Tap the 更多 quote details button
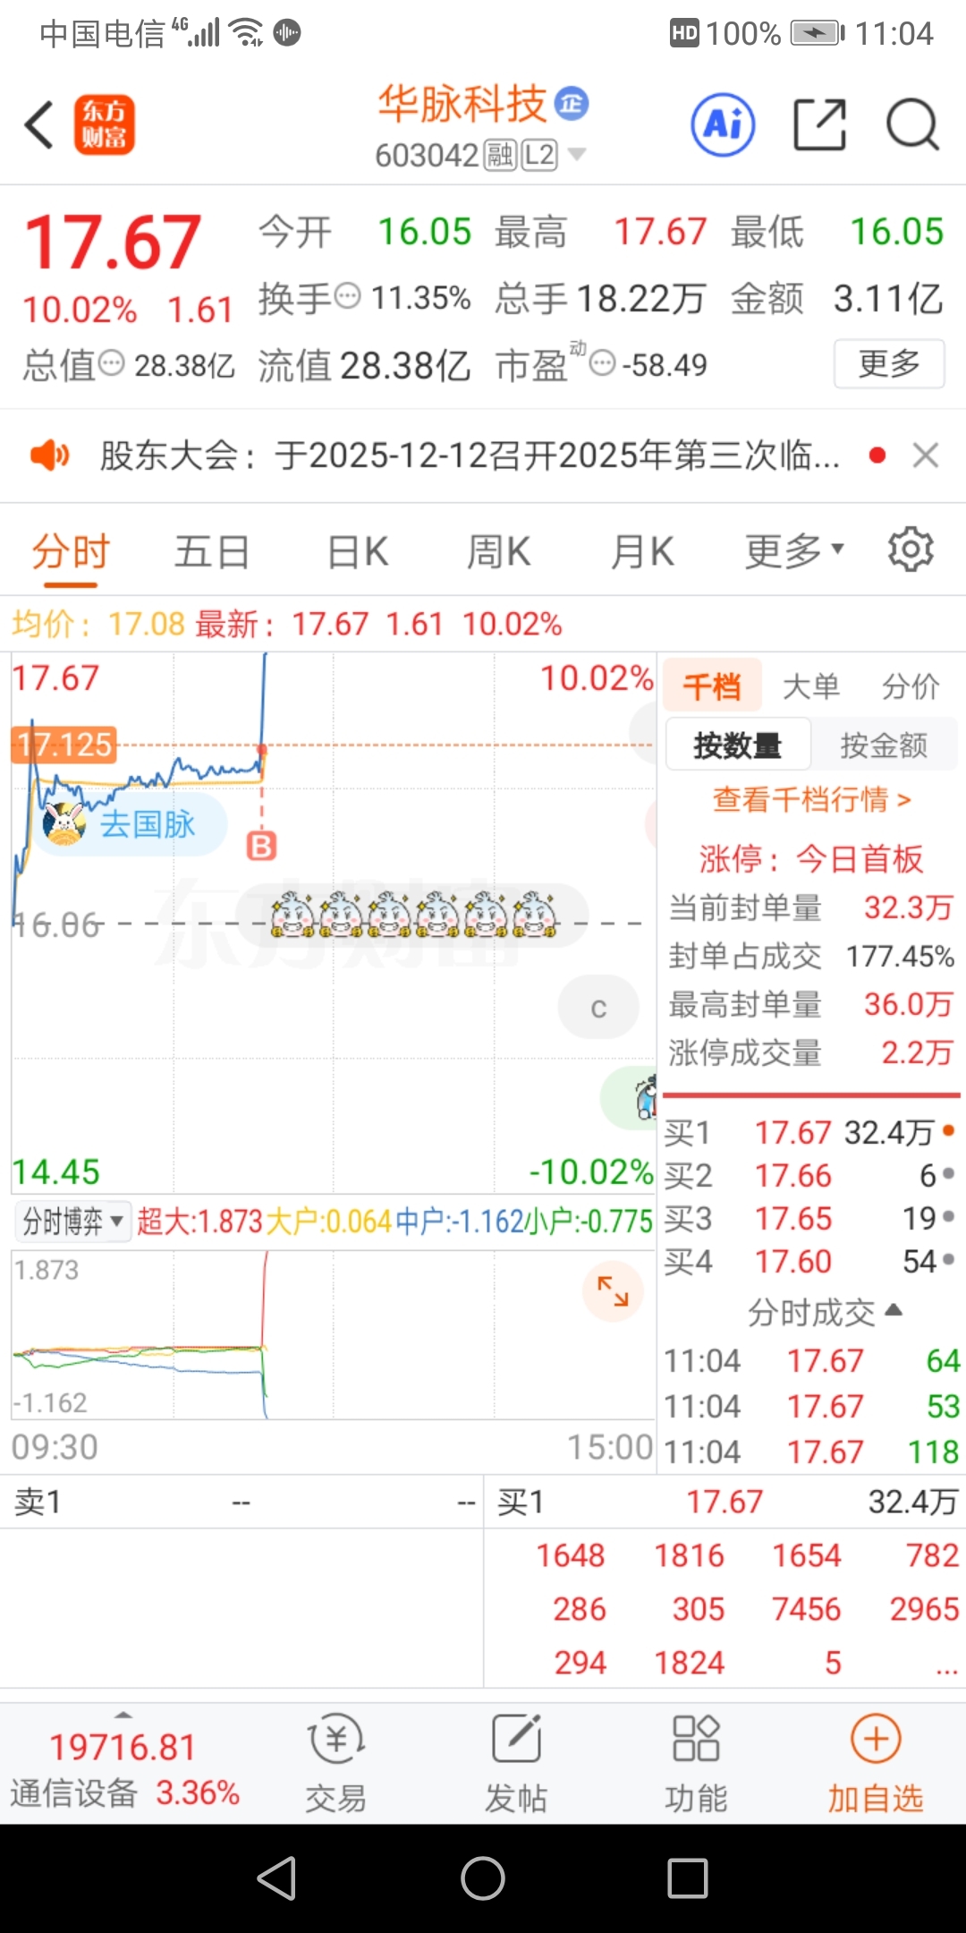The height and width of the screenshot is (1933, 966). tap(889, 363)
